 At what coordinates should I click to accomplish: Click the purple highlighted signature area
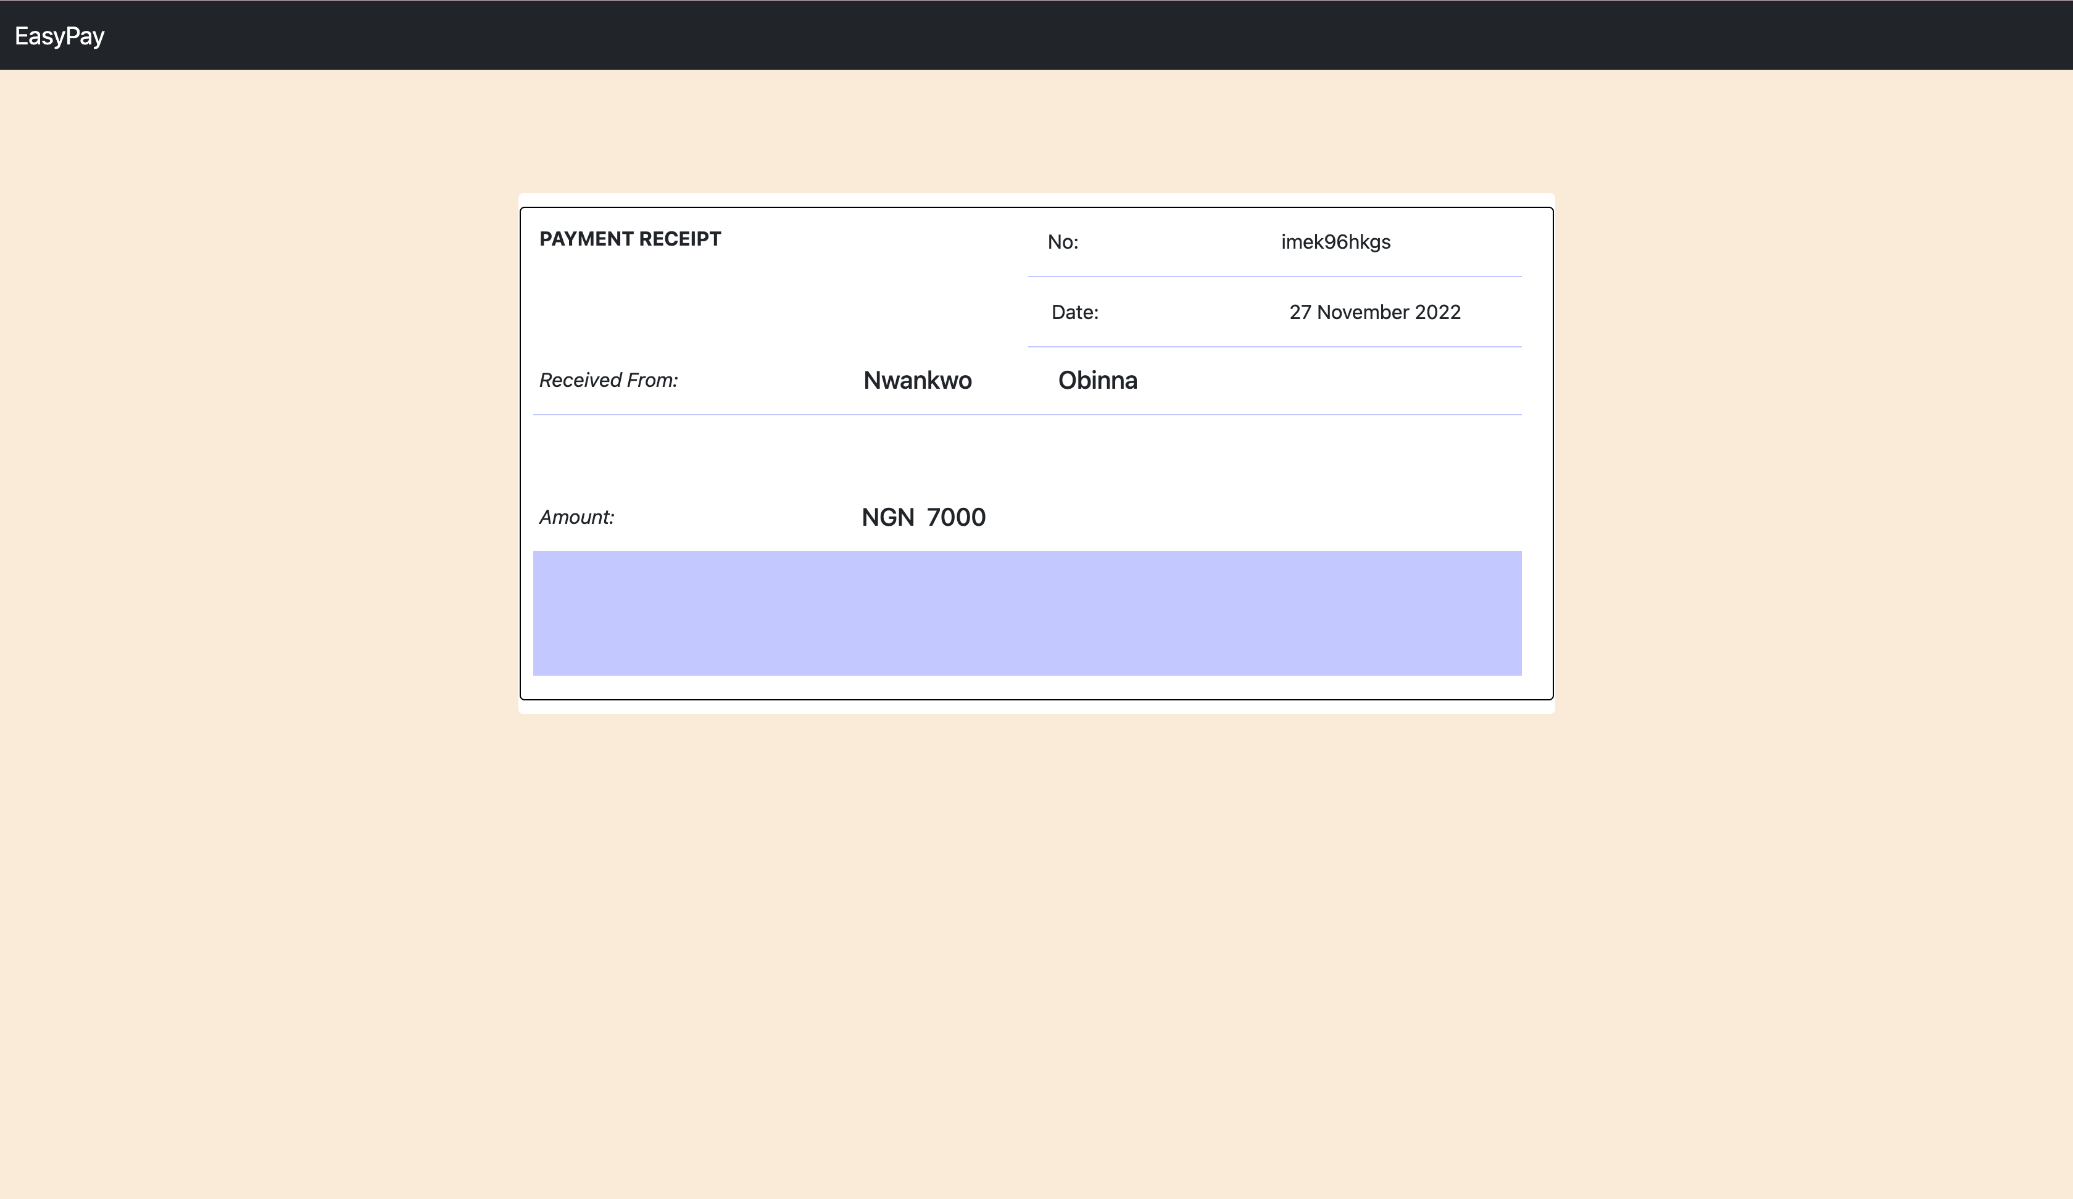click(1027, 613)
